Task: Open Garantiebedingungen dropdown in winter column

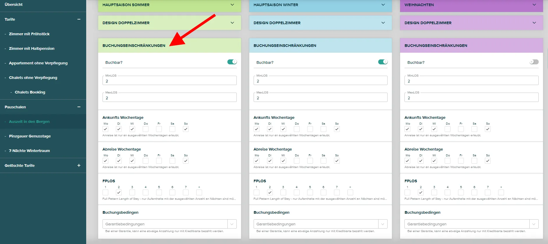Action: coord(321,224)
